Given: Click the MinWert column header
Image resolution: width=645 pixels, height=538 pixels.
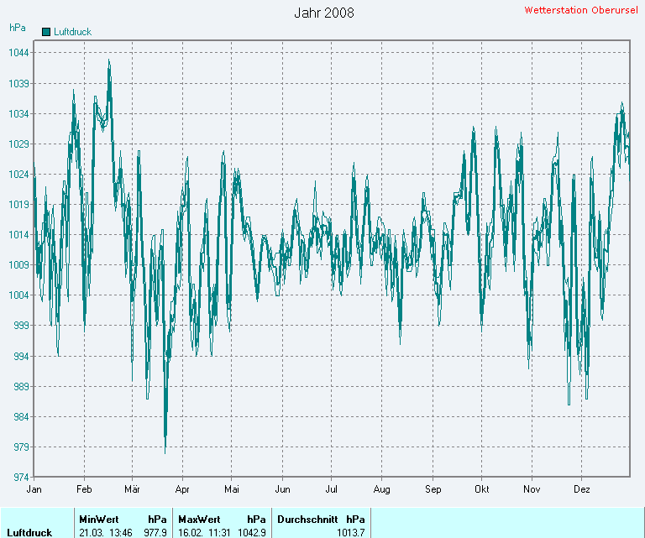Looking at the screenshot, I should 99,520.
